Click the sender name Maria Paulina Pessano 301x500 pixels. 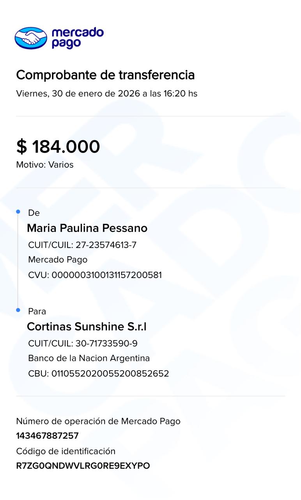87,228
